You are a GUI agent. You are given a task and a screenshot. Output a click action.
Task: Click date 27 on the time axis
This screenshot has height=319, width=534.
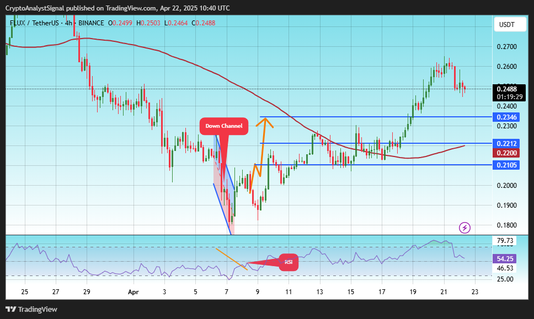[x=56, y=292]
